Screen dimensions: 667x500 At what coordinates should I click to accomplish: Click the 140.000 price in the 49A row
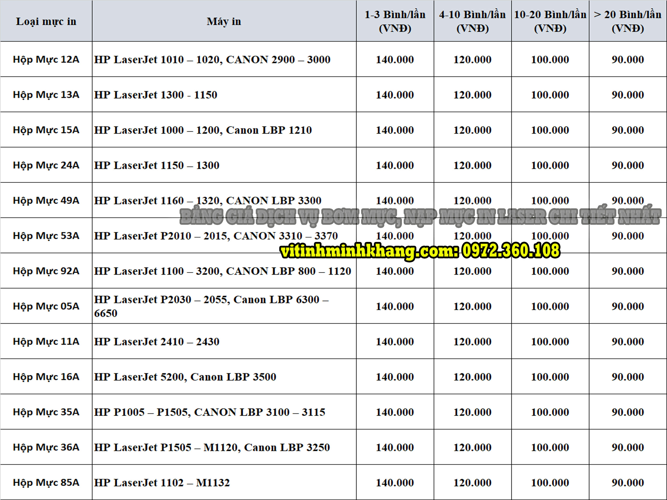(395, 201)
